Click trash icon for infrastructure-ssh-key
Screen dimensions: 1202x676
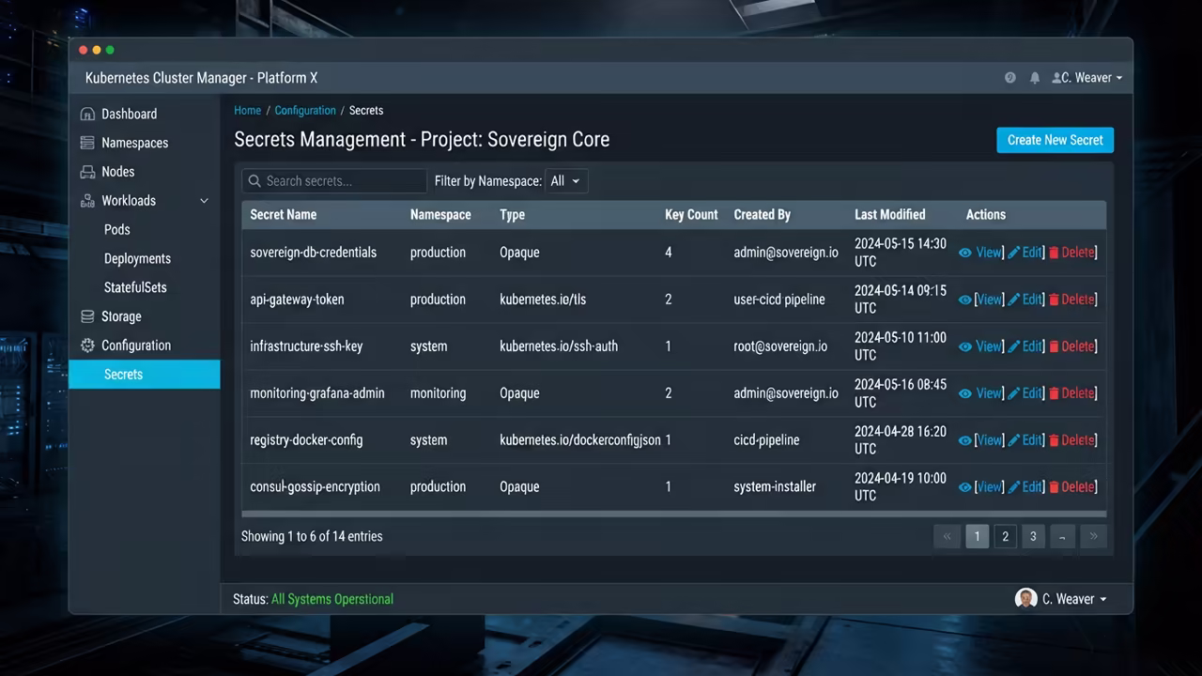[x=1054, y=346]
